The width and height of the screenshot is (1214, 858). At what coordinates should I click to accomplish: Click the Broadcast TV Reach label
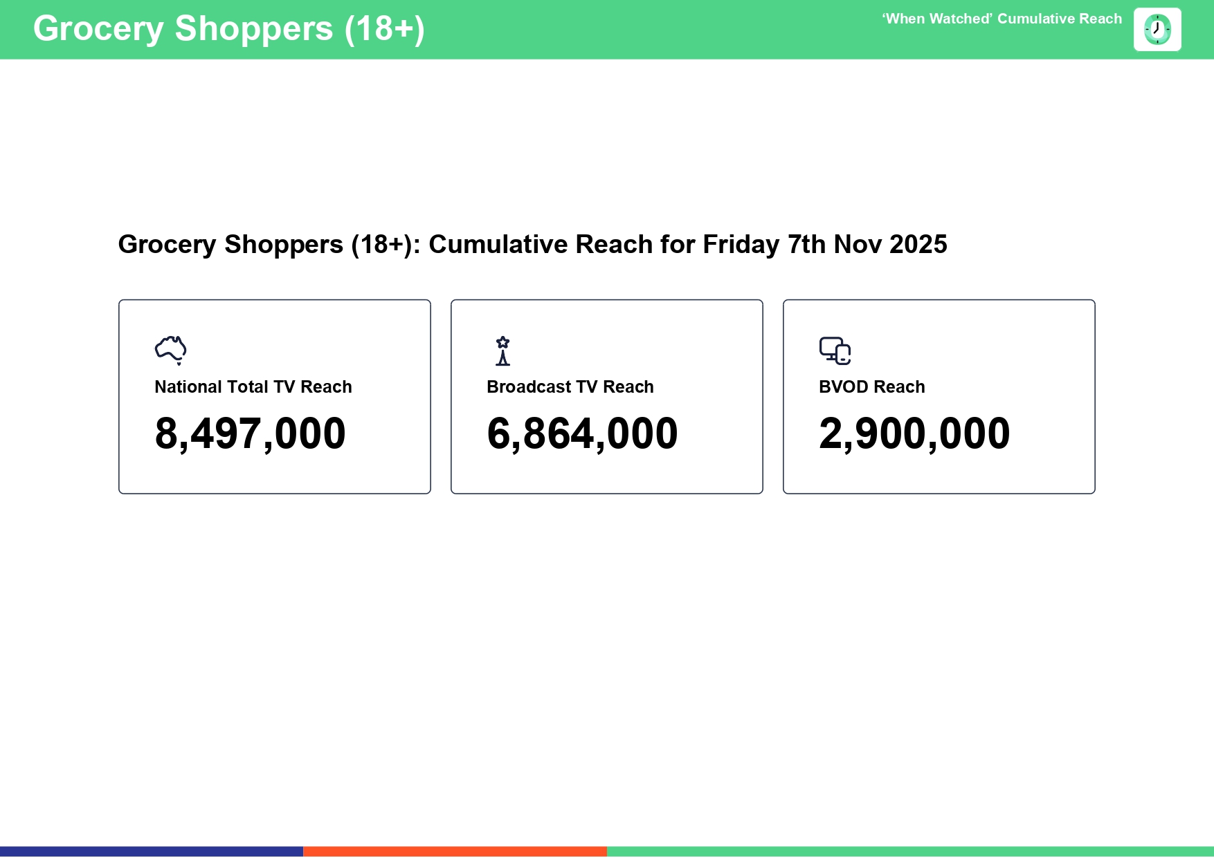click(570, 387)
